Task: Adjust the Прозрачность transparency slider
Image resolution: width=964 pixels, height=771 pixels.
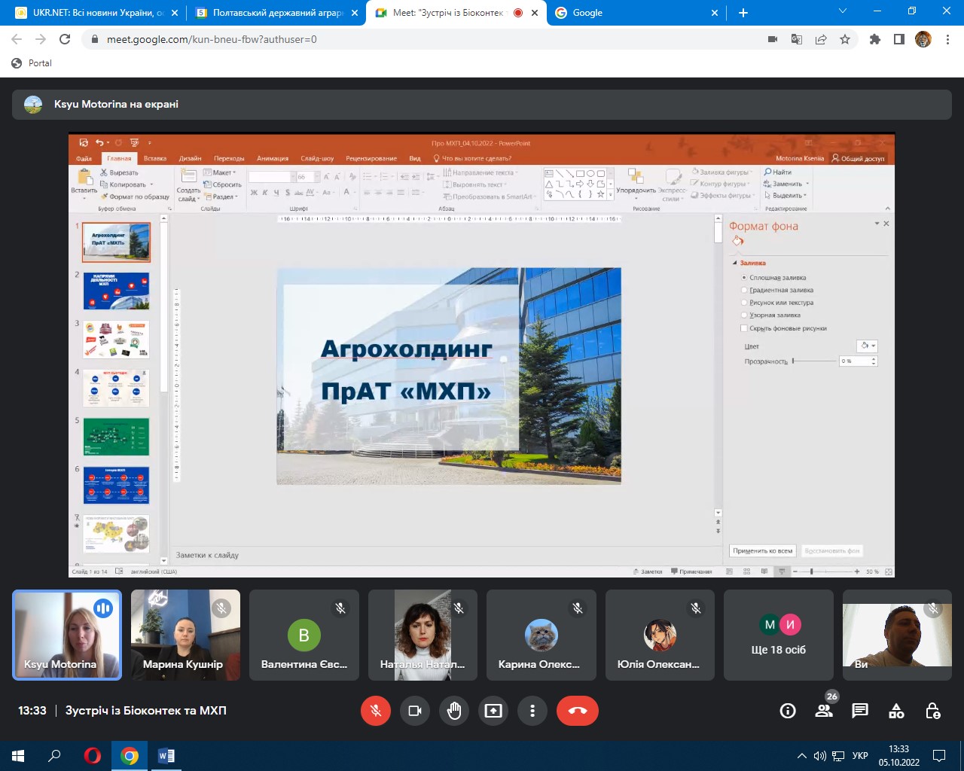Action: pos(813,361)
